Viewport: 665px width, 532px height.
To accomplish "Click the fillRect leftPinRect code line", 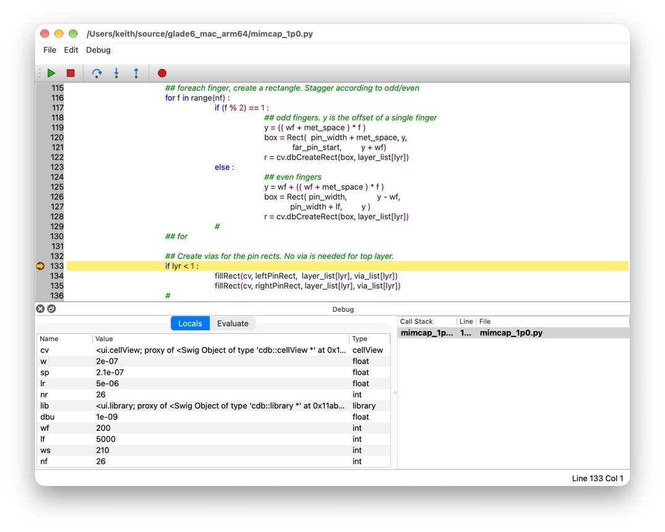I will [306, 276].
